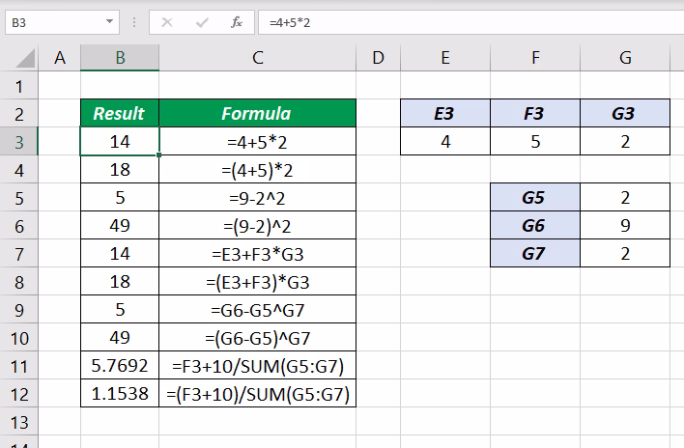Select row 13 header

[18, 421]
